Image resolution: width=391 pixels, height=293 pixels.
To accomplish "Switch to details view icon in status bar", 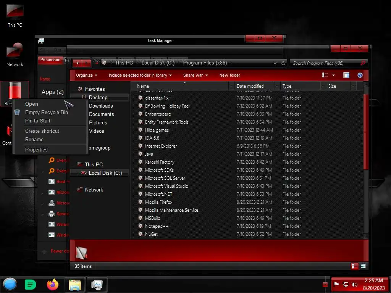I will (354, 266).
